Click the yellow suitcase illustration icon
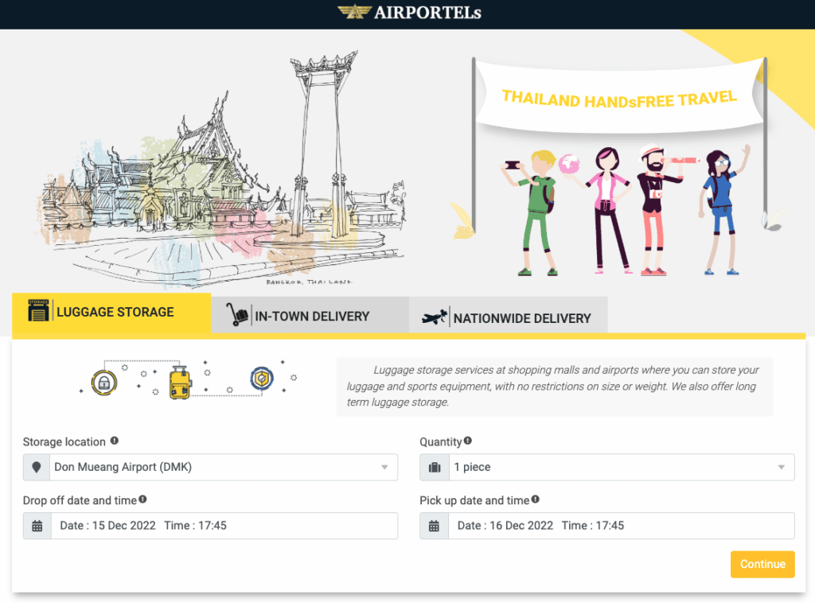This screenshot has height=603, width=815. point(181,383)
